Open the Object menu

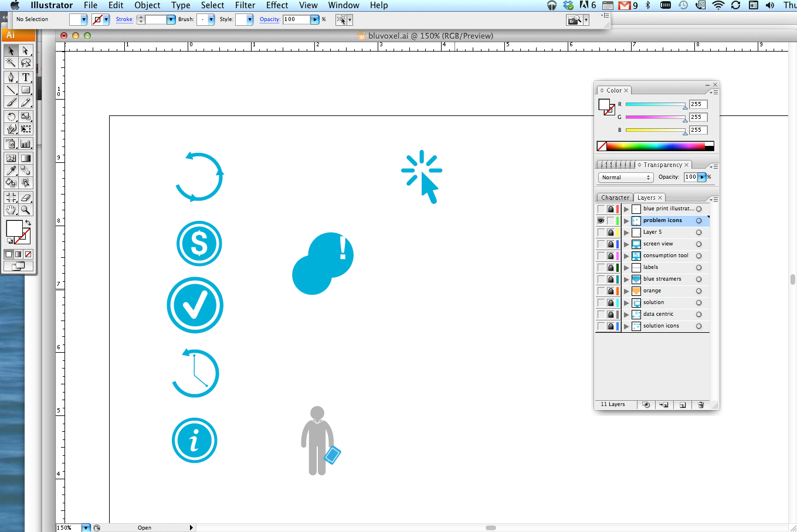[x=147, y=5]
